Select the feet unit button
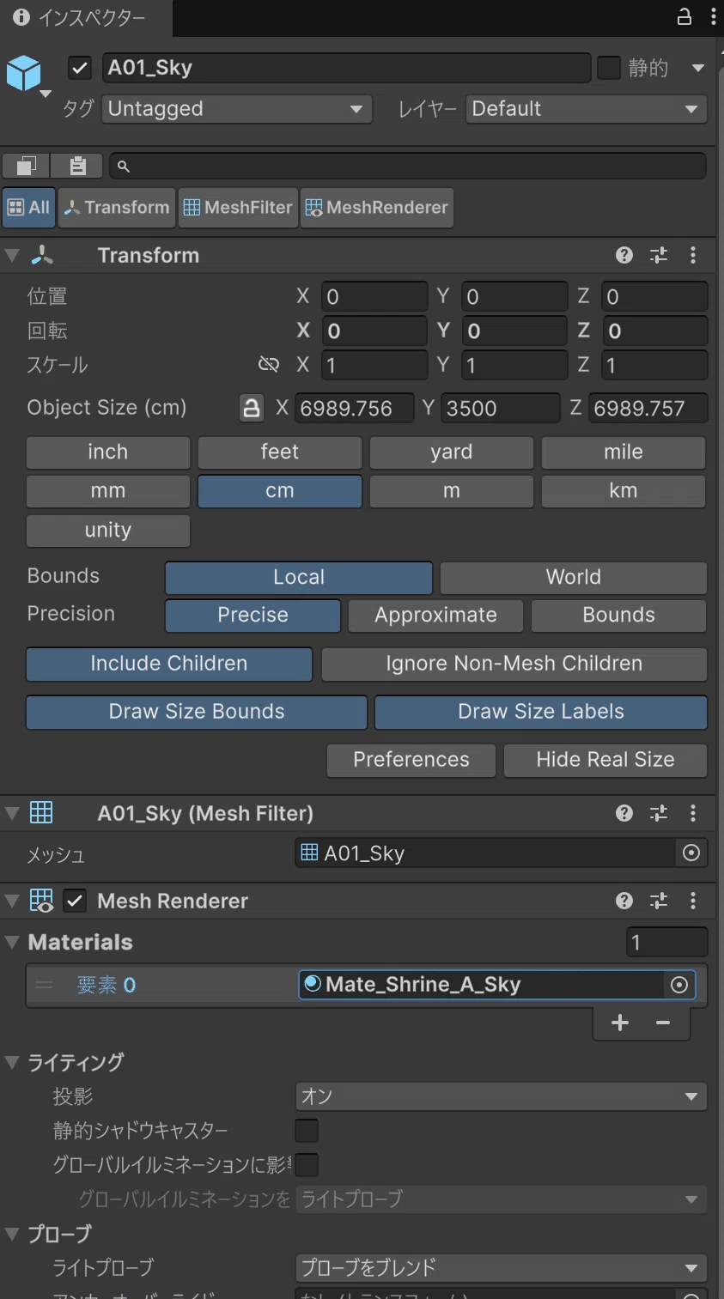 tap(280, 452)
